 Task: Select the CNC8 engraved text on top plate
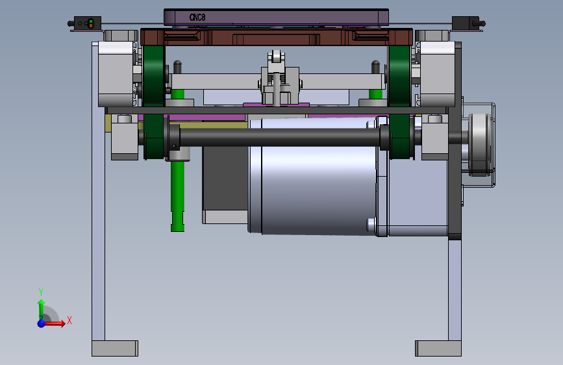coord(197,18)
